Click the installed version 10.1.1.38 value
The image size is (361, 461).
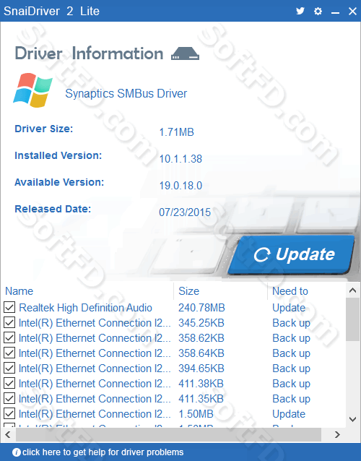(180, 159)
